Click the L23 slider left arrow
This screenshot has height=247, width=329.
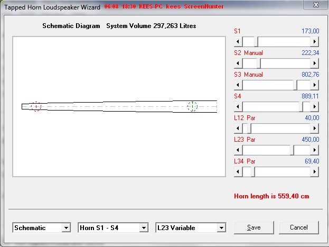pos(238,150)
